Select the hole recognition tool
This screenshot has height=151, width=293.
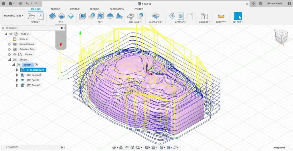click(140, 16)
